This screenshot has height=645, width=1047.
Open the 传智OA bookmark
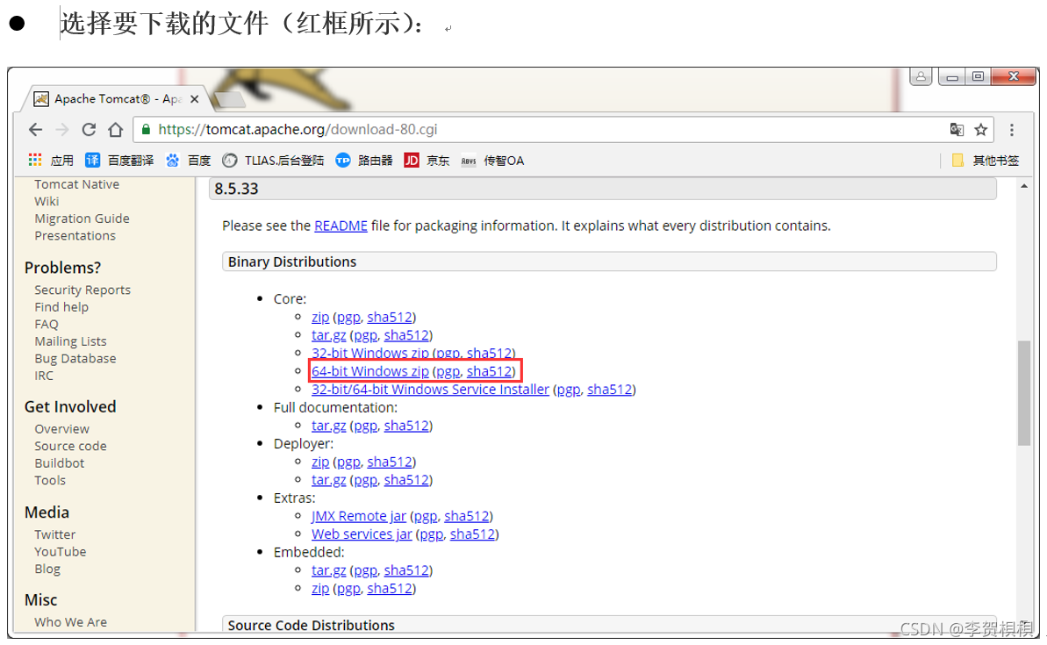(493, 161)
